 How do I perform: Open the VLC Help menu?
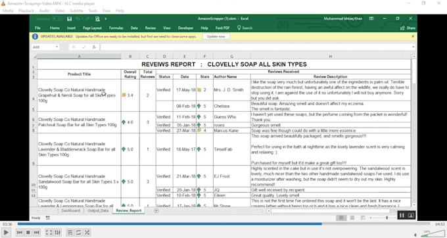(120, 11)
